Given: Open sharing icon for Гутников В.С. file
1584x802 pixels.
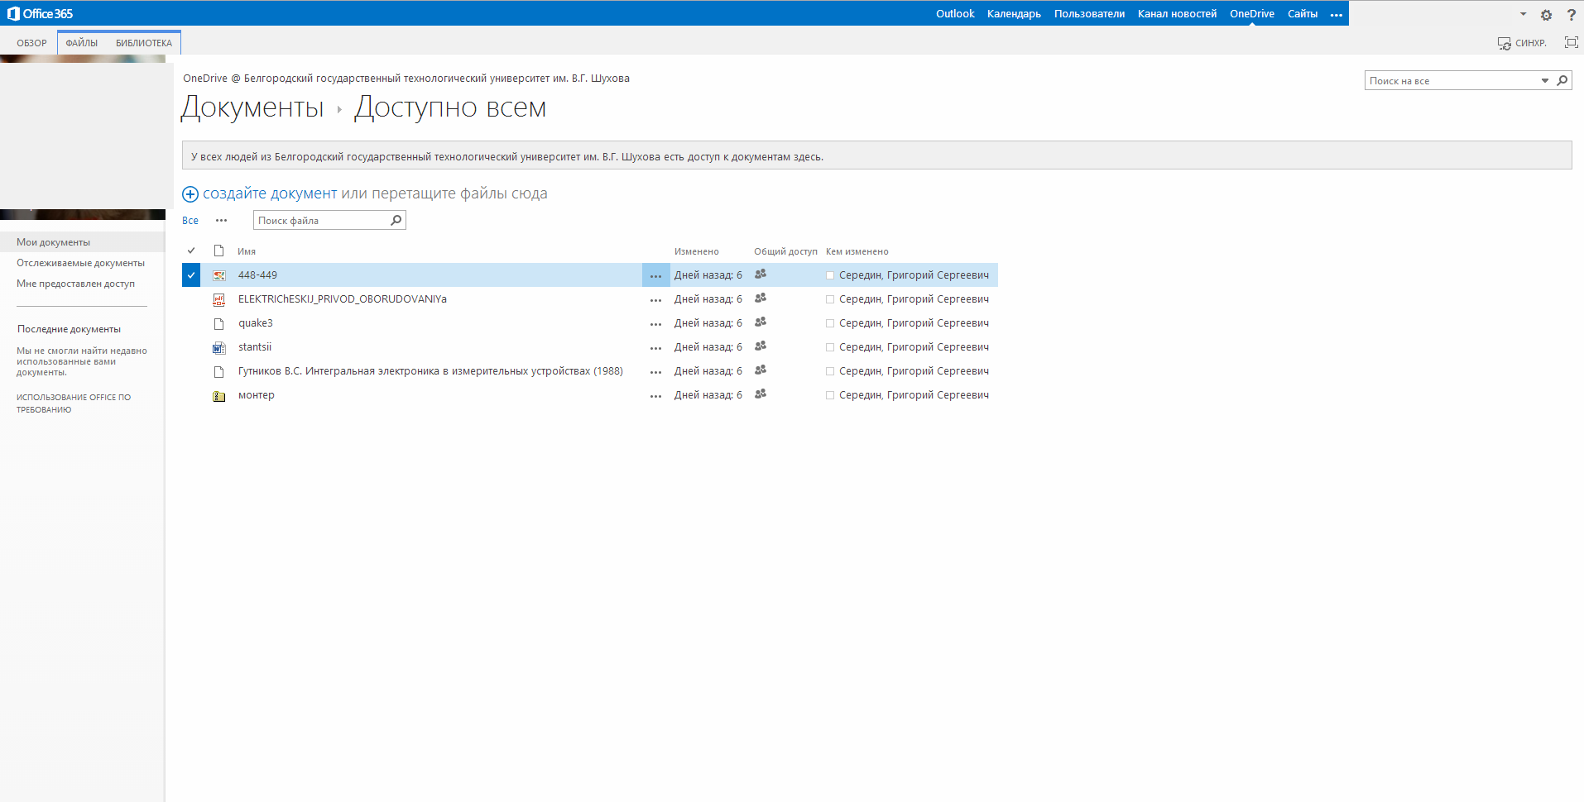Looking at the screenshot, I should pos(761,370).
